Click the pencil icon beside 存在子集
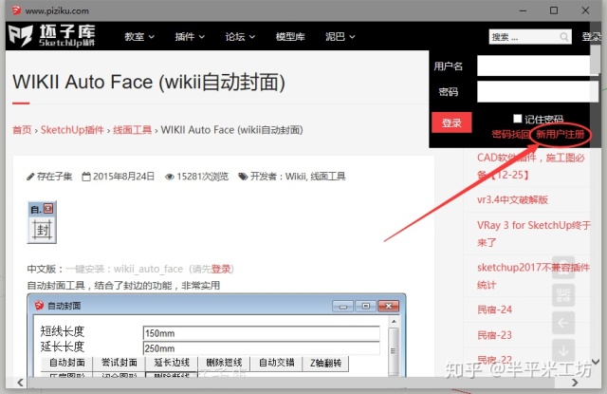Image resolution: width=607 pixels, height=394 pixels. click(30, 177)
